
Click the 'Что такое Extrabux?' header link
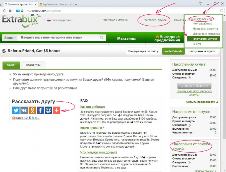(116, 20)
